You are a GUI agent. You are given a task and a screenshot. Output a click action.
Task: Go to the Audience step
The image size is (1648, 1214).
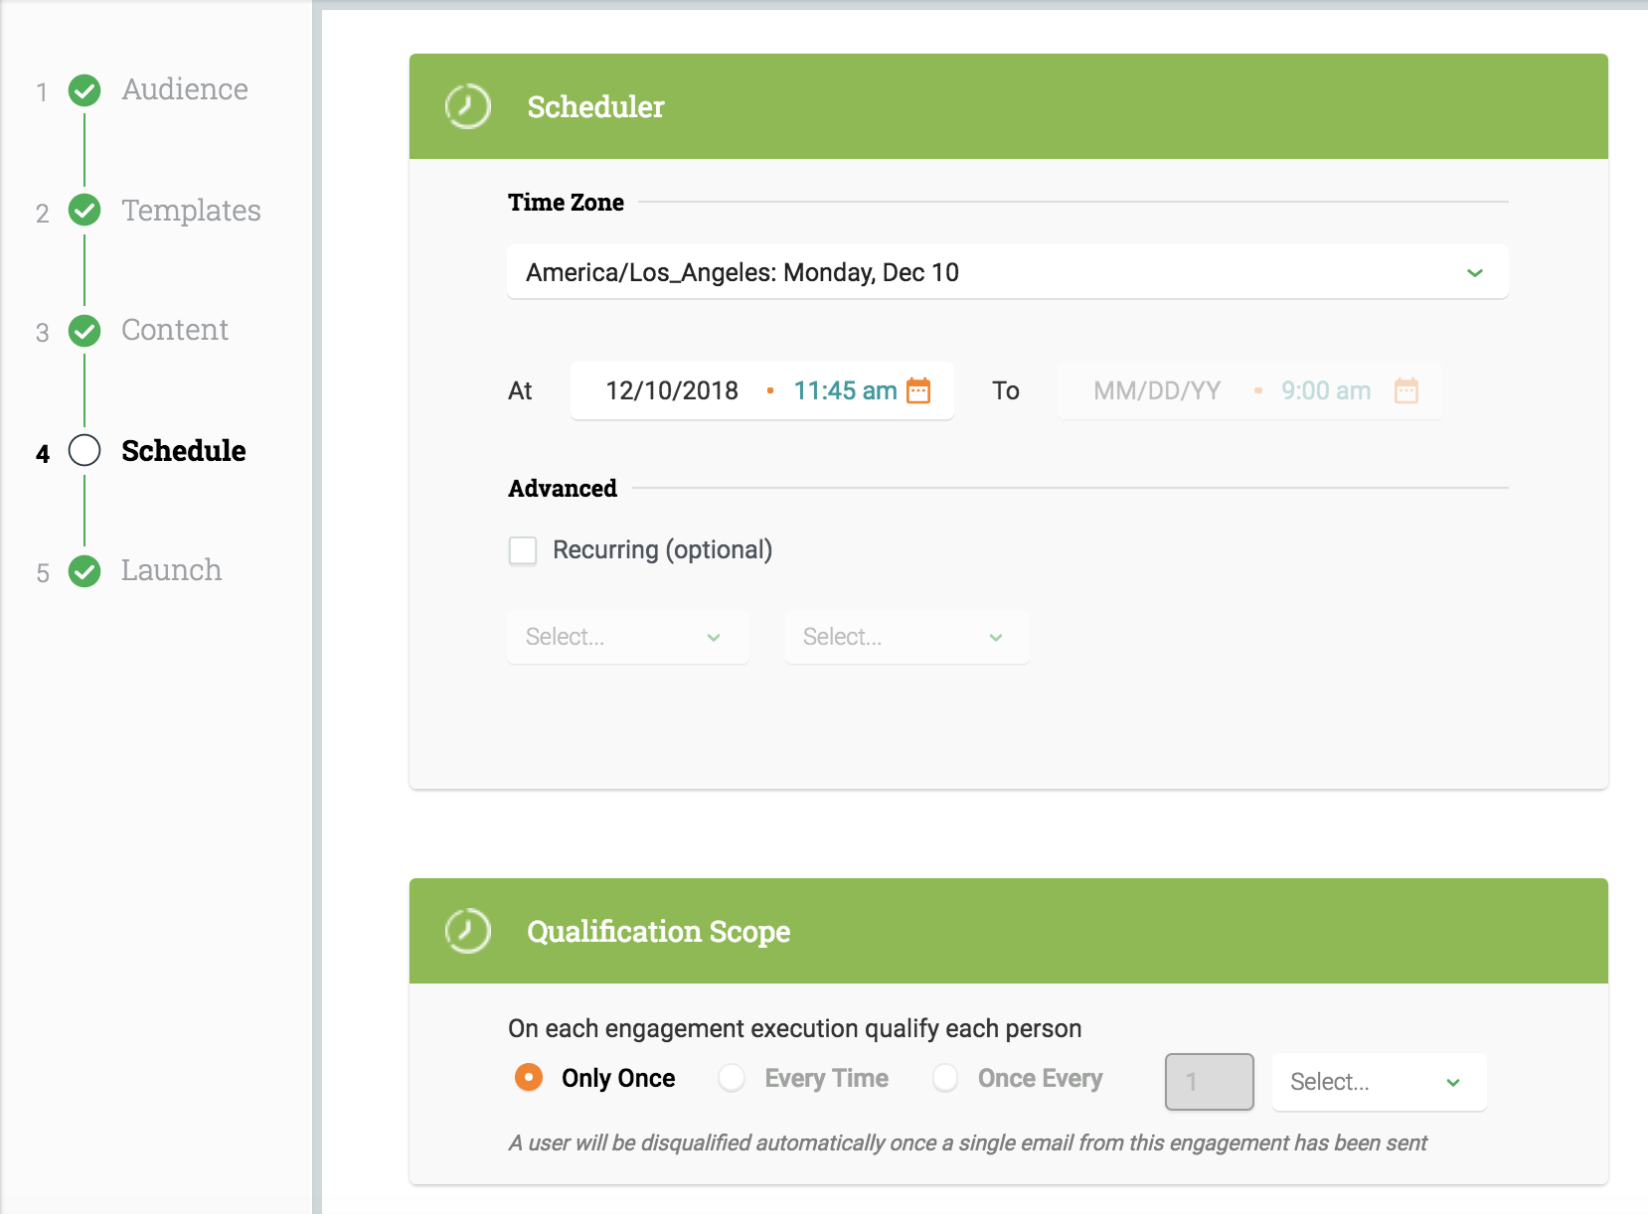(x=185, y=89)
